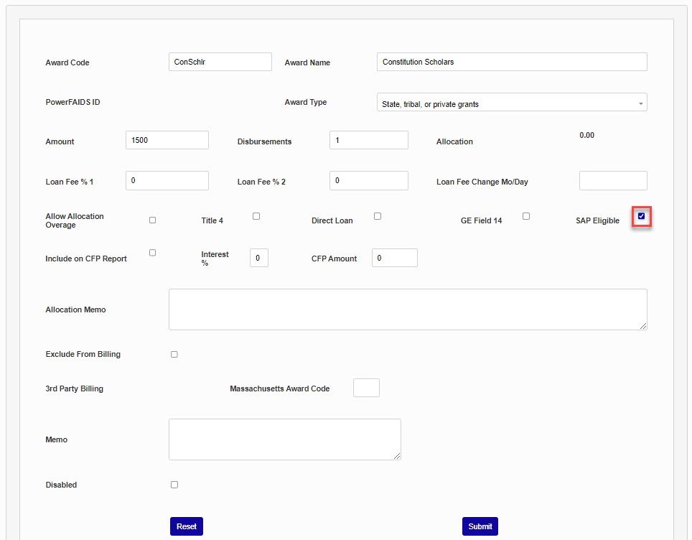The height and width of the screenshot is (540, 692).
Task: Tick the Direct Loan checkbox
Action: pyautogui.click(x=378, y=216)
